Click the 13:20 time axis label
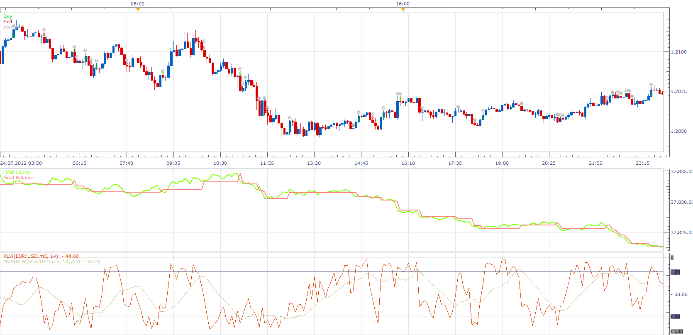The image size is (693, 335). (x=314, y=163)
